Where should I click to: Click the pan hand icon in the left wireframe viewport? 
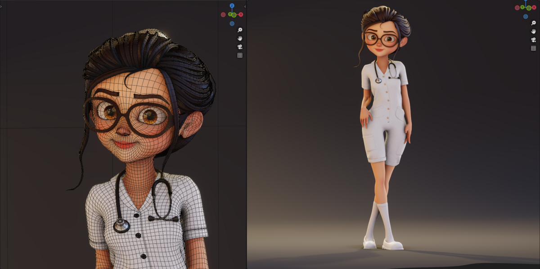[240, 38]
